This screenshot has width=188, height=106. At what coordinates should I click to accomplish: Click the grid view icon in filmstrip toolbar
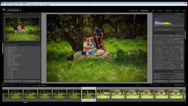11,85
